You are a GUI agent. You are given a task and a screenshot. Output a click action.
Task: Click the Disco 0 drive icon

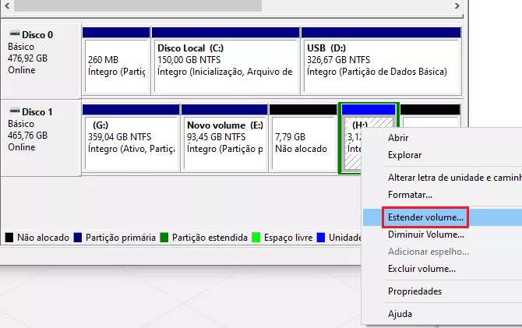(x=15, y=34)
